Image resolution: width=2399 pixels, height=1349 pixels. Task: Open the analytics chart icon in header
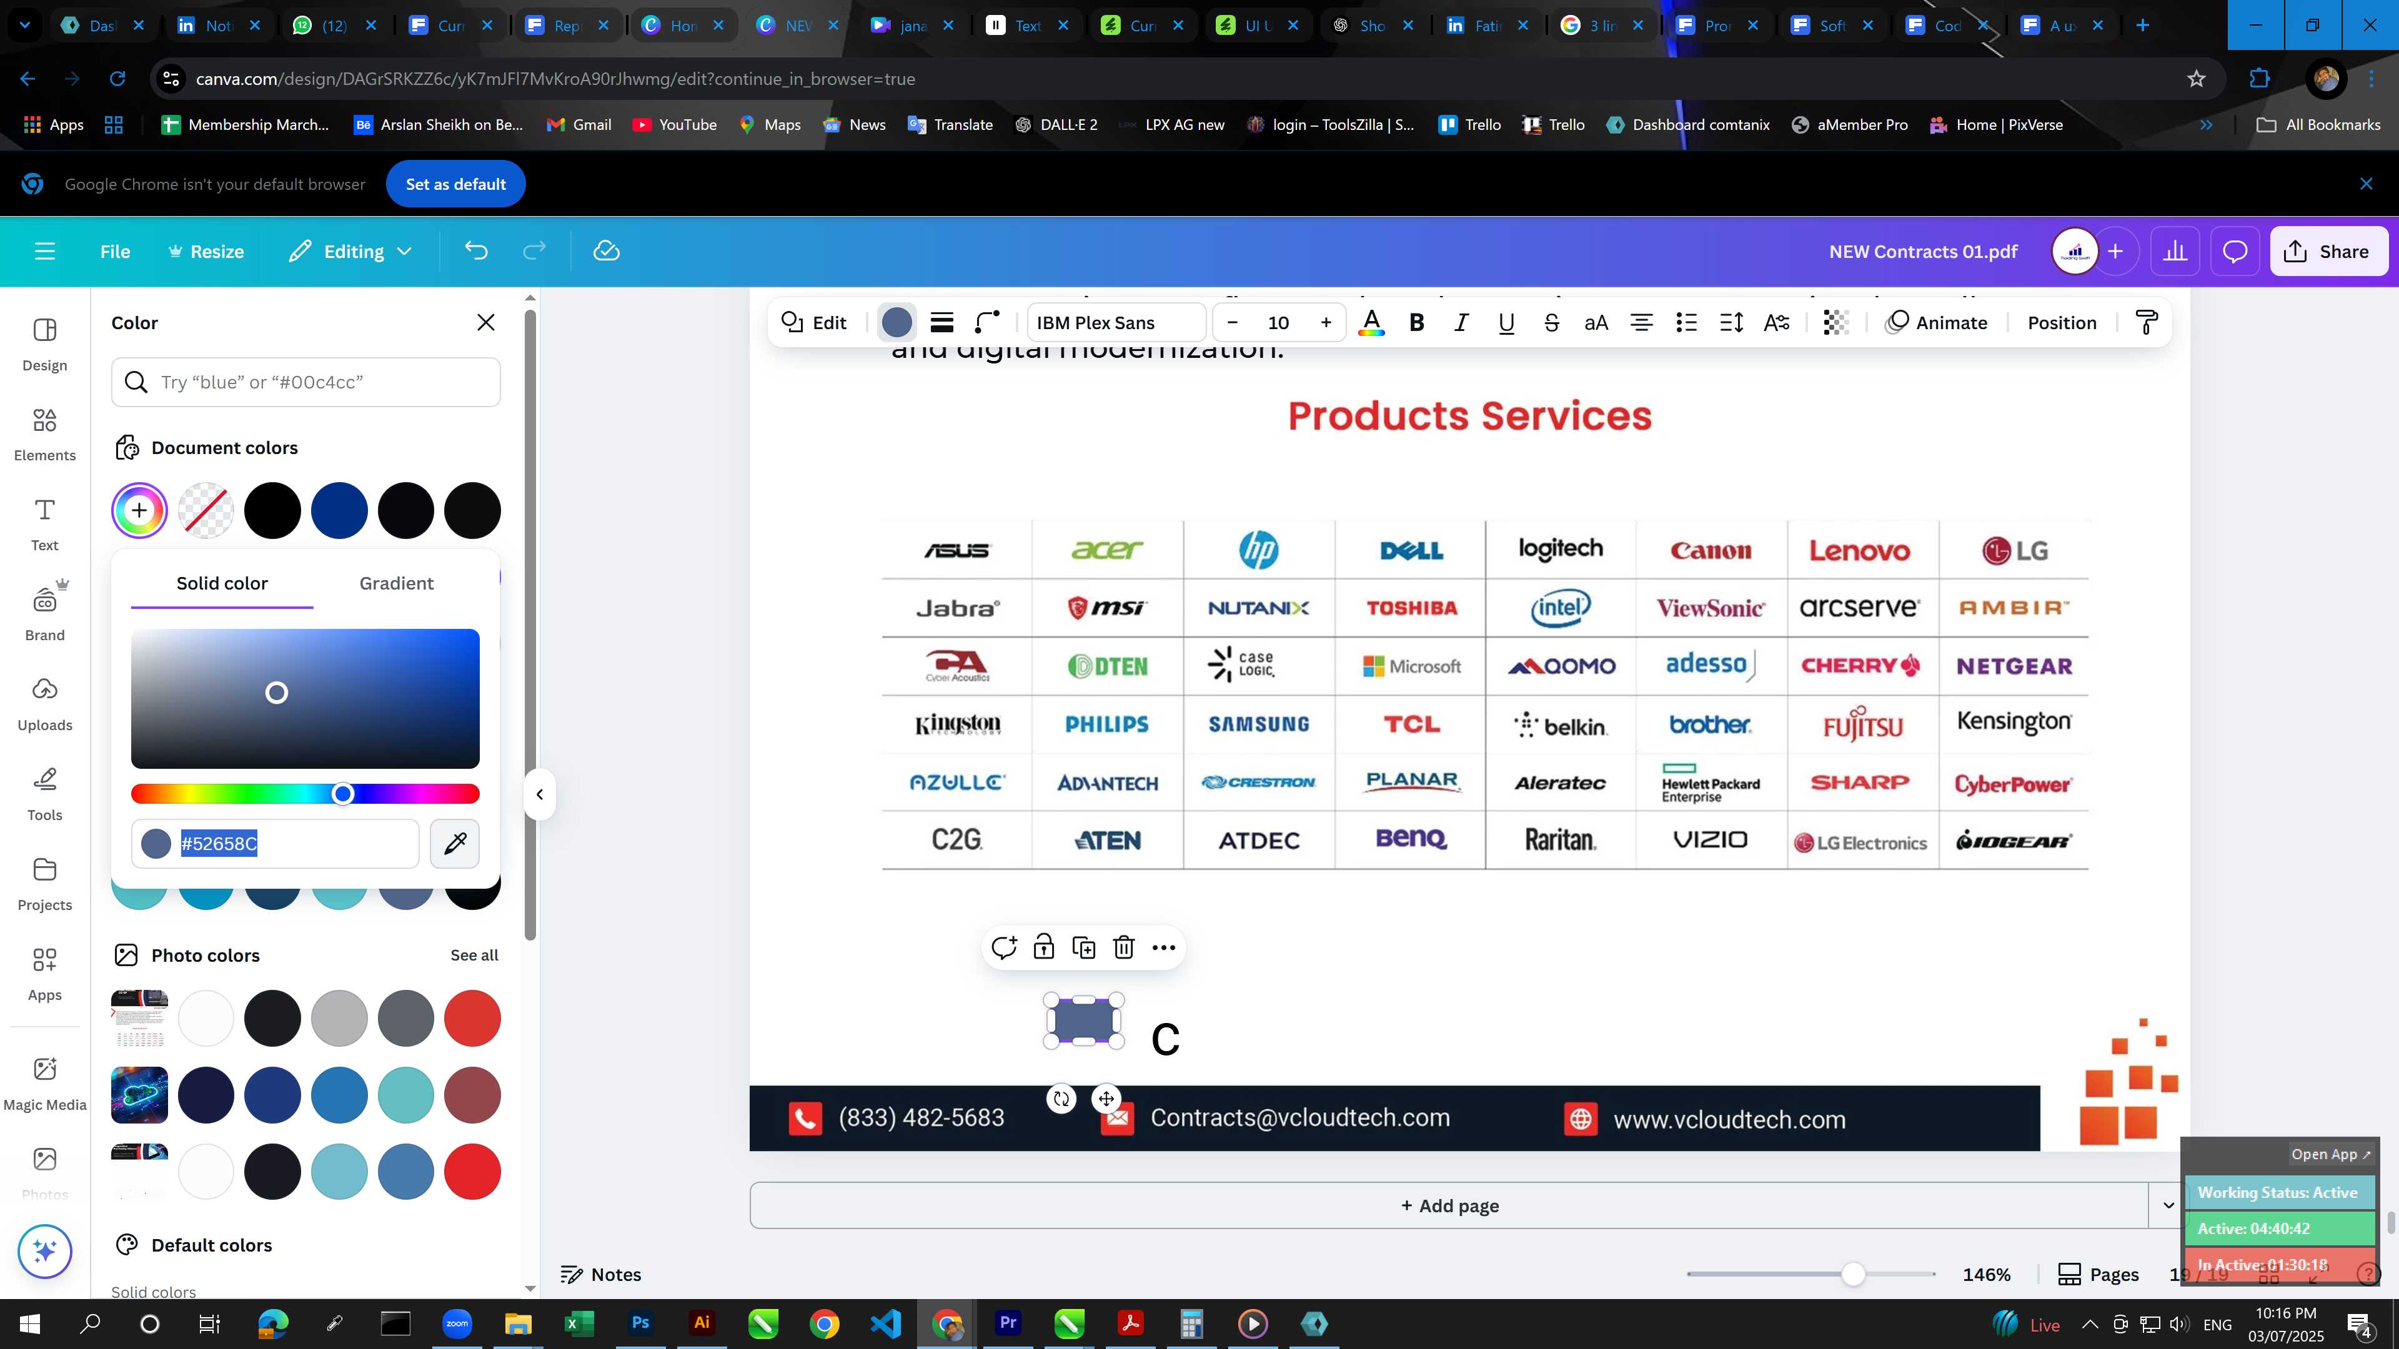coord(2175,251)
